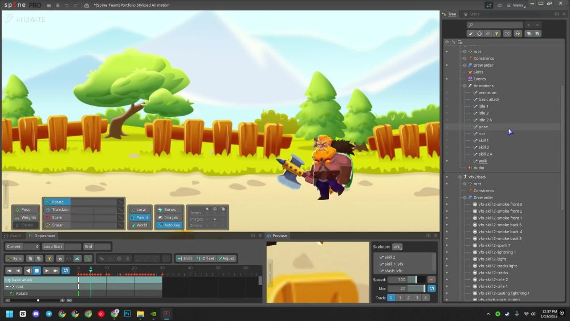Switch axes to Parent

pos(140,217)
